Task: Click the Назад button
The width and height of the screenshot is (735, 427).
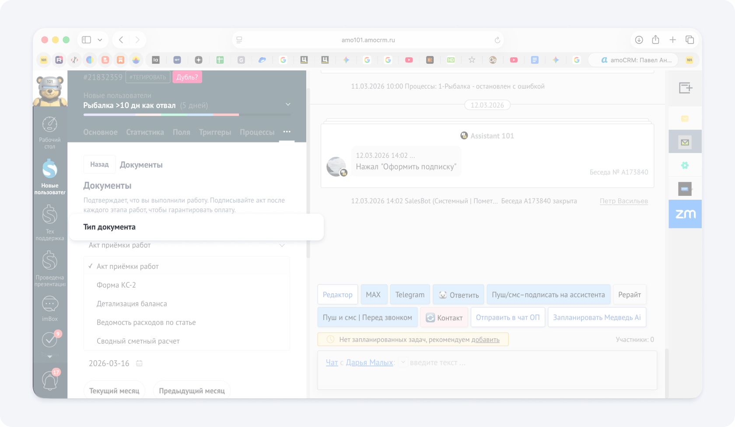Action: click(x=99, y=164)
